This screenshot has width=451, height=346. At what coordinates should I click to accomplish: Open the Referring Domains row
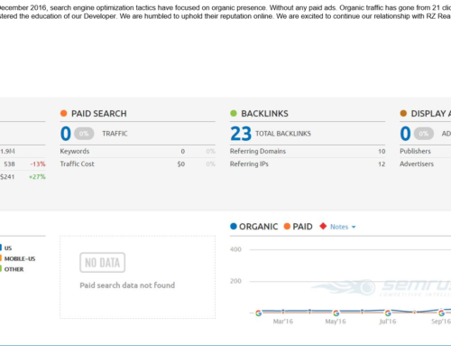[x=308, y=151]
